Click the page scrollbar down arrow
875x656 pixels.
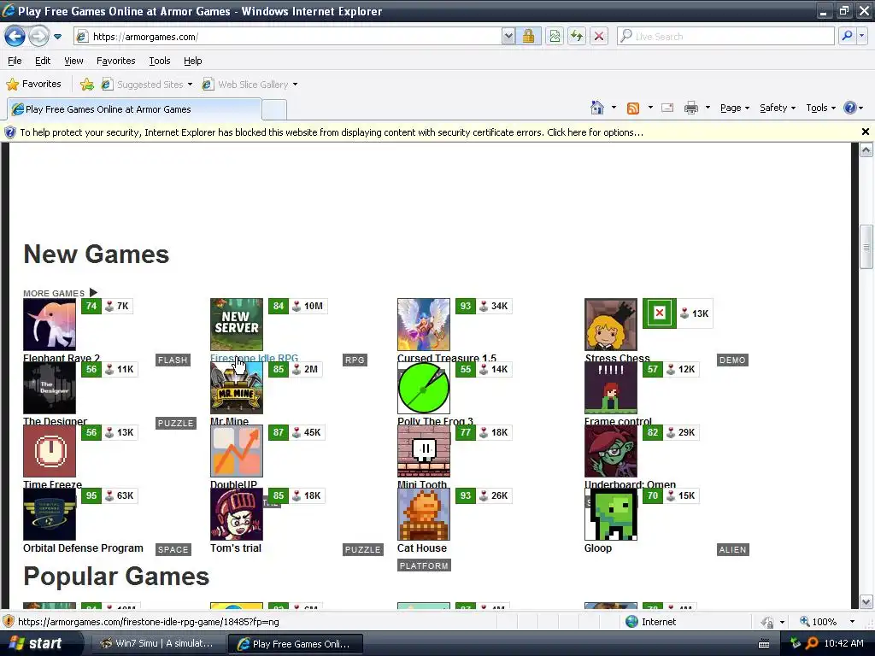click(866, 602)
